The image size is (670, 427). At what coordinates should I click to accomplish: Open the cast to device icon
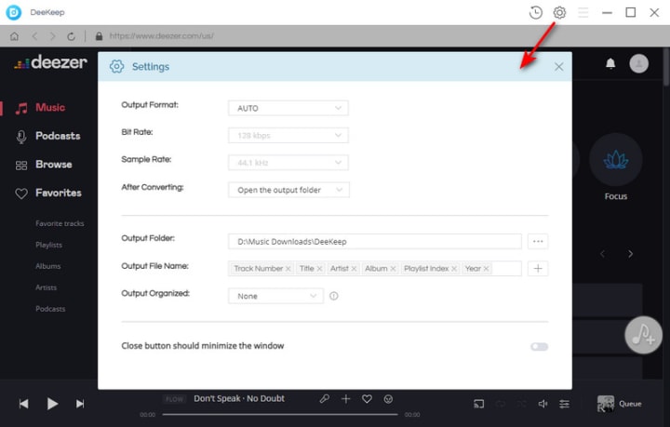pos(478,404)
